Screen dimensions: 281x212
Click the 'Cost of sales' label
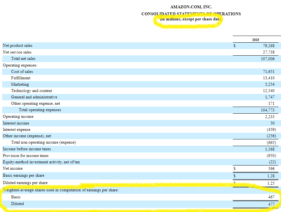tap(22, 72)
